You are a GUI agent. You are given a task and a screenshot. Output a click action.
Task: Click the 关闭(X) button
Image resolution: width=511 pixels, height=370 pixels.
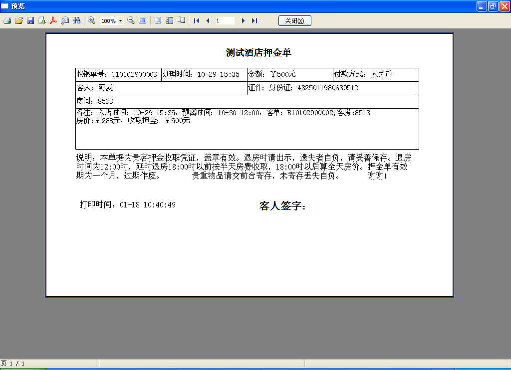294,20
